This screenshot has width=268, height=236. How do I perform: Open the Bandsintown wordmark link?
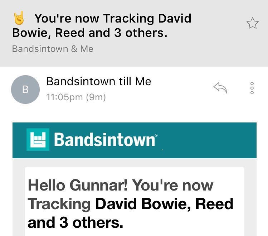(x=104, y=140)
